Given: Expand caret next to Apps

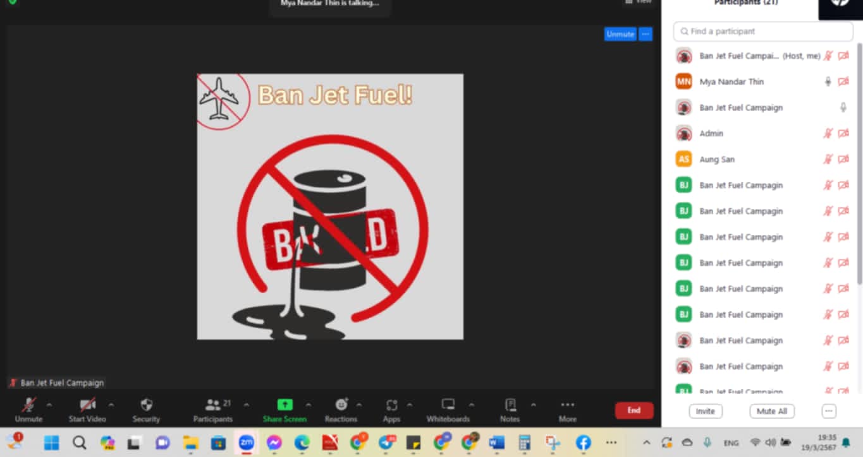Looking at the screenshot, I should coord(409,405).
